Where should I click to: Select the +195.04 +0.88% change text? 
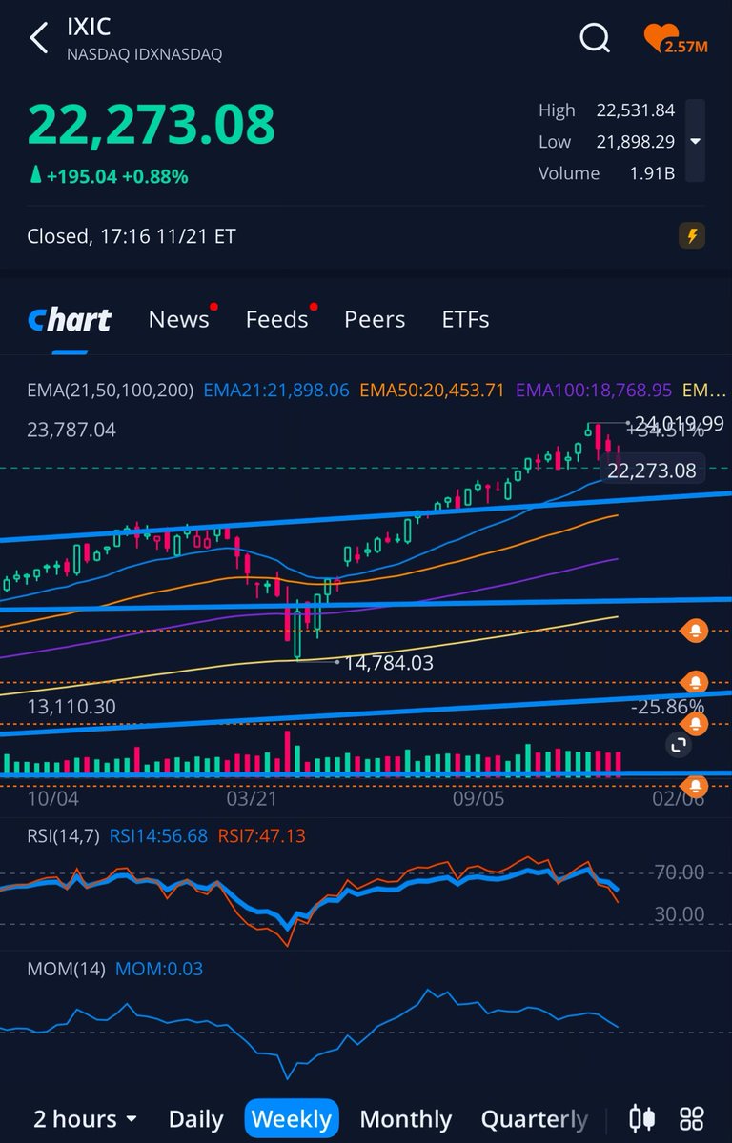(x=109, y=176)
